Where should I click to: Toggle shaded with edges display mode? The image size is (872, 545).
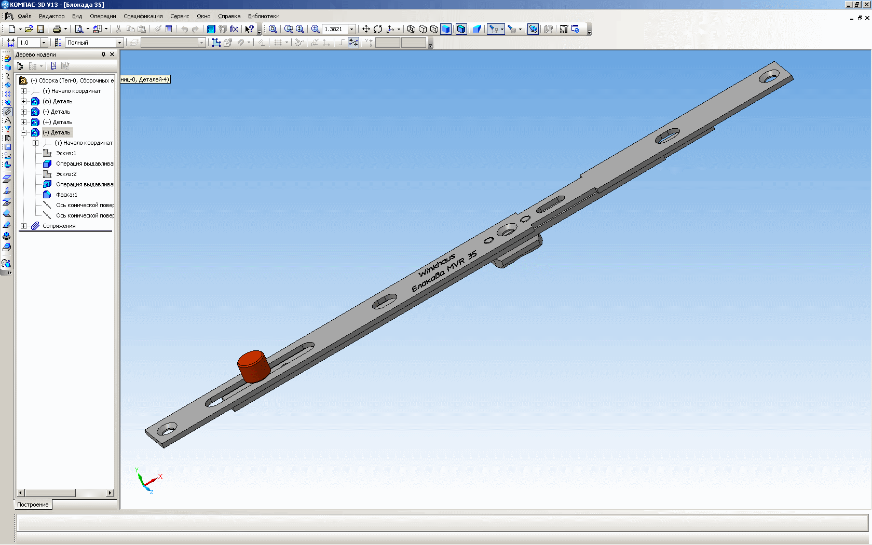pyautogui.click(x=461, y=29)
